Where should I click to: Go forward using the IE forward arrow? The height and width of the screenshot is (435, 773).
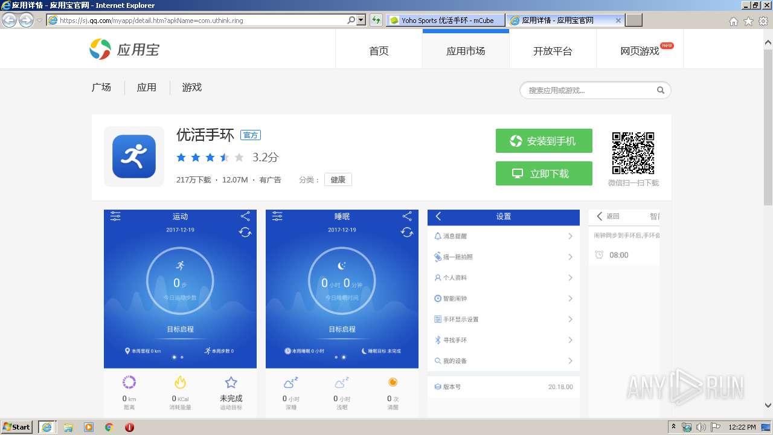(x=26, y=20)
